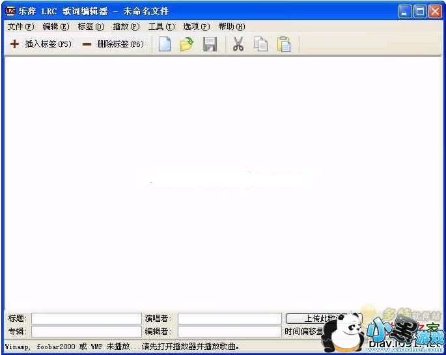446x355 pixels.
Task: Open the 工具(T) menu
Action: (x=161, y=27)
